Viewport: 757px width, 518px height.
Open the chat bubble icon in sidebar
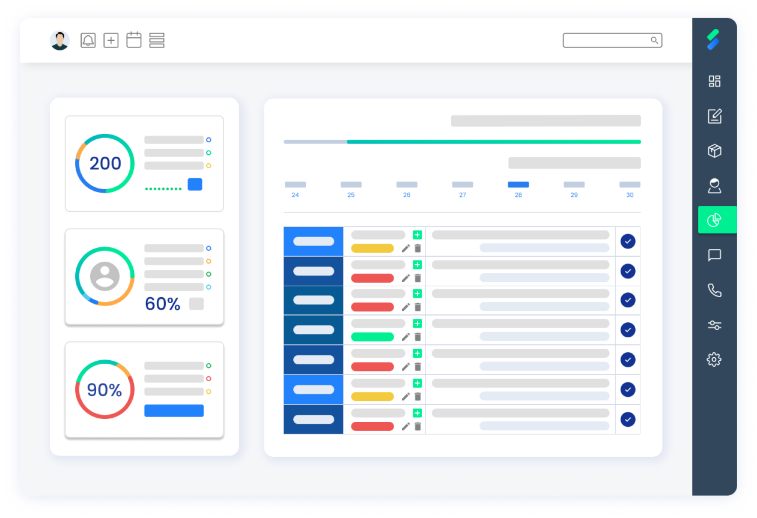pyautogui.click(x=714, y=256)
